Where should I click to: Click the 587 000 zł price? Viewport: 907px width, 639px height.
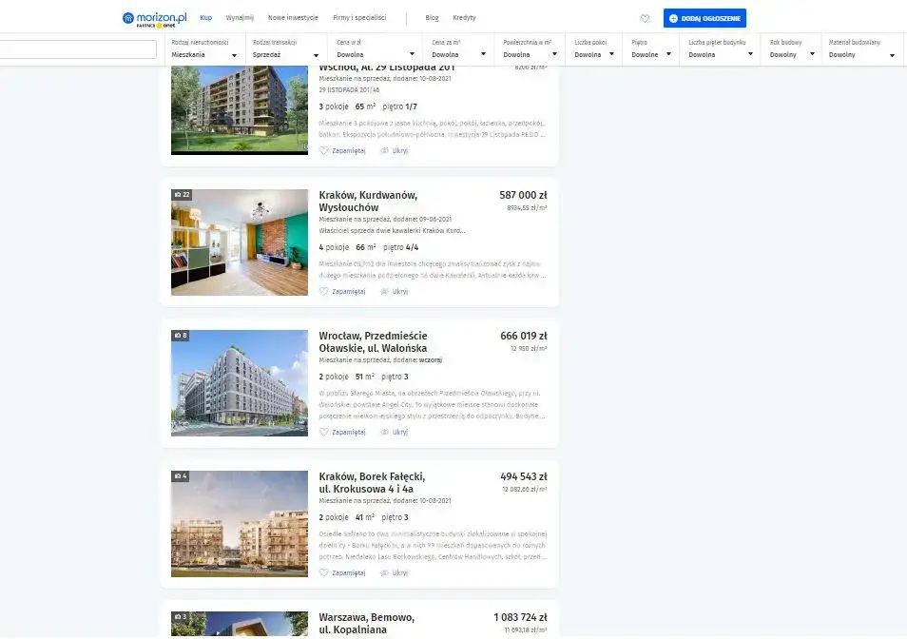(x=523, y=196)
